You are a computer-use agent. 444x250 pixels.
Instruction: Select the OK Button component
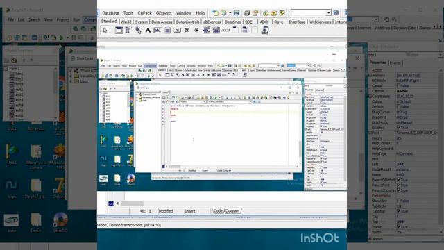coord(178,31)
